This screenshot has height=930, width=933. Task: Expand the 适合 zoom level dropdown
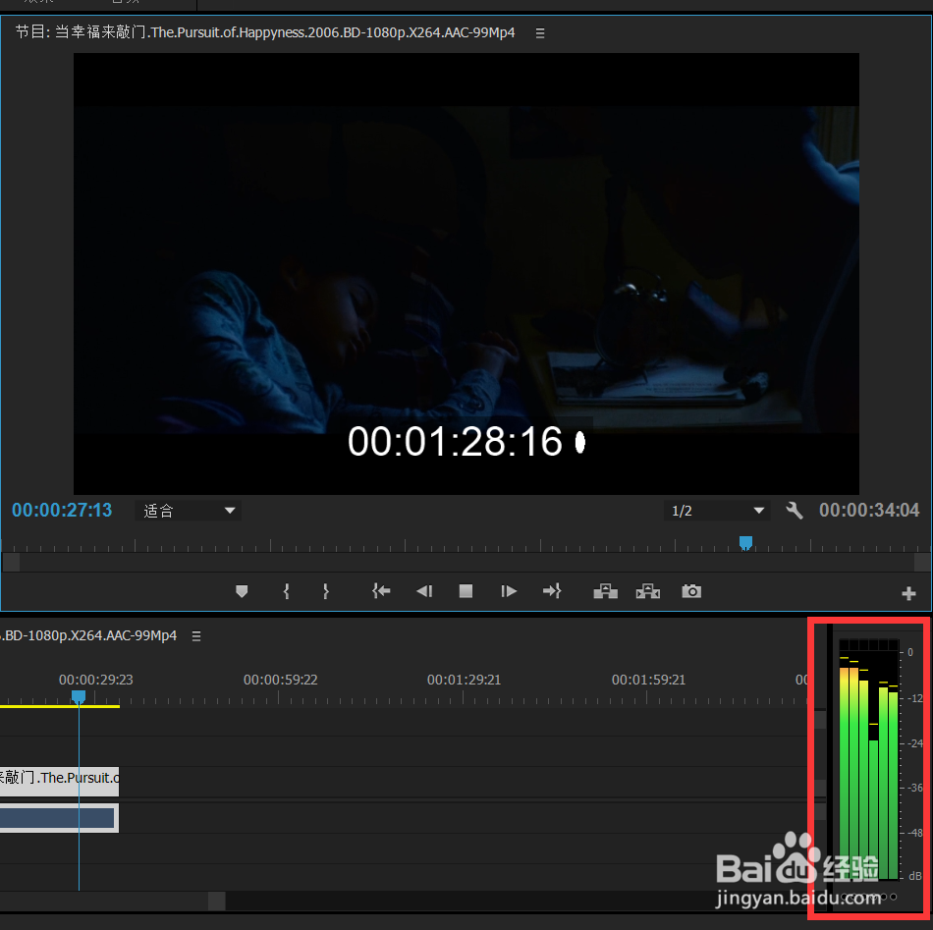[189, 511]
